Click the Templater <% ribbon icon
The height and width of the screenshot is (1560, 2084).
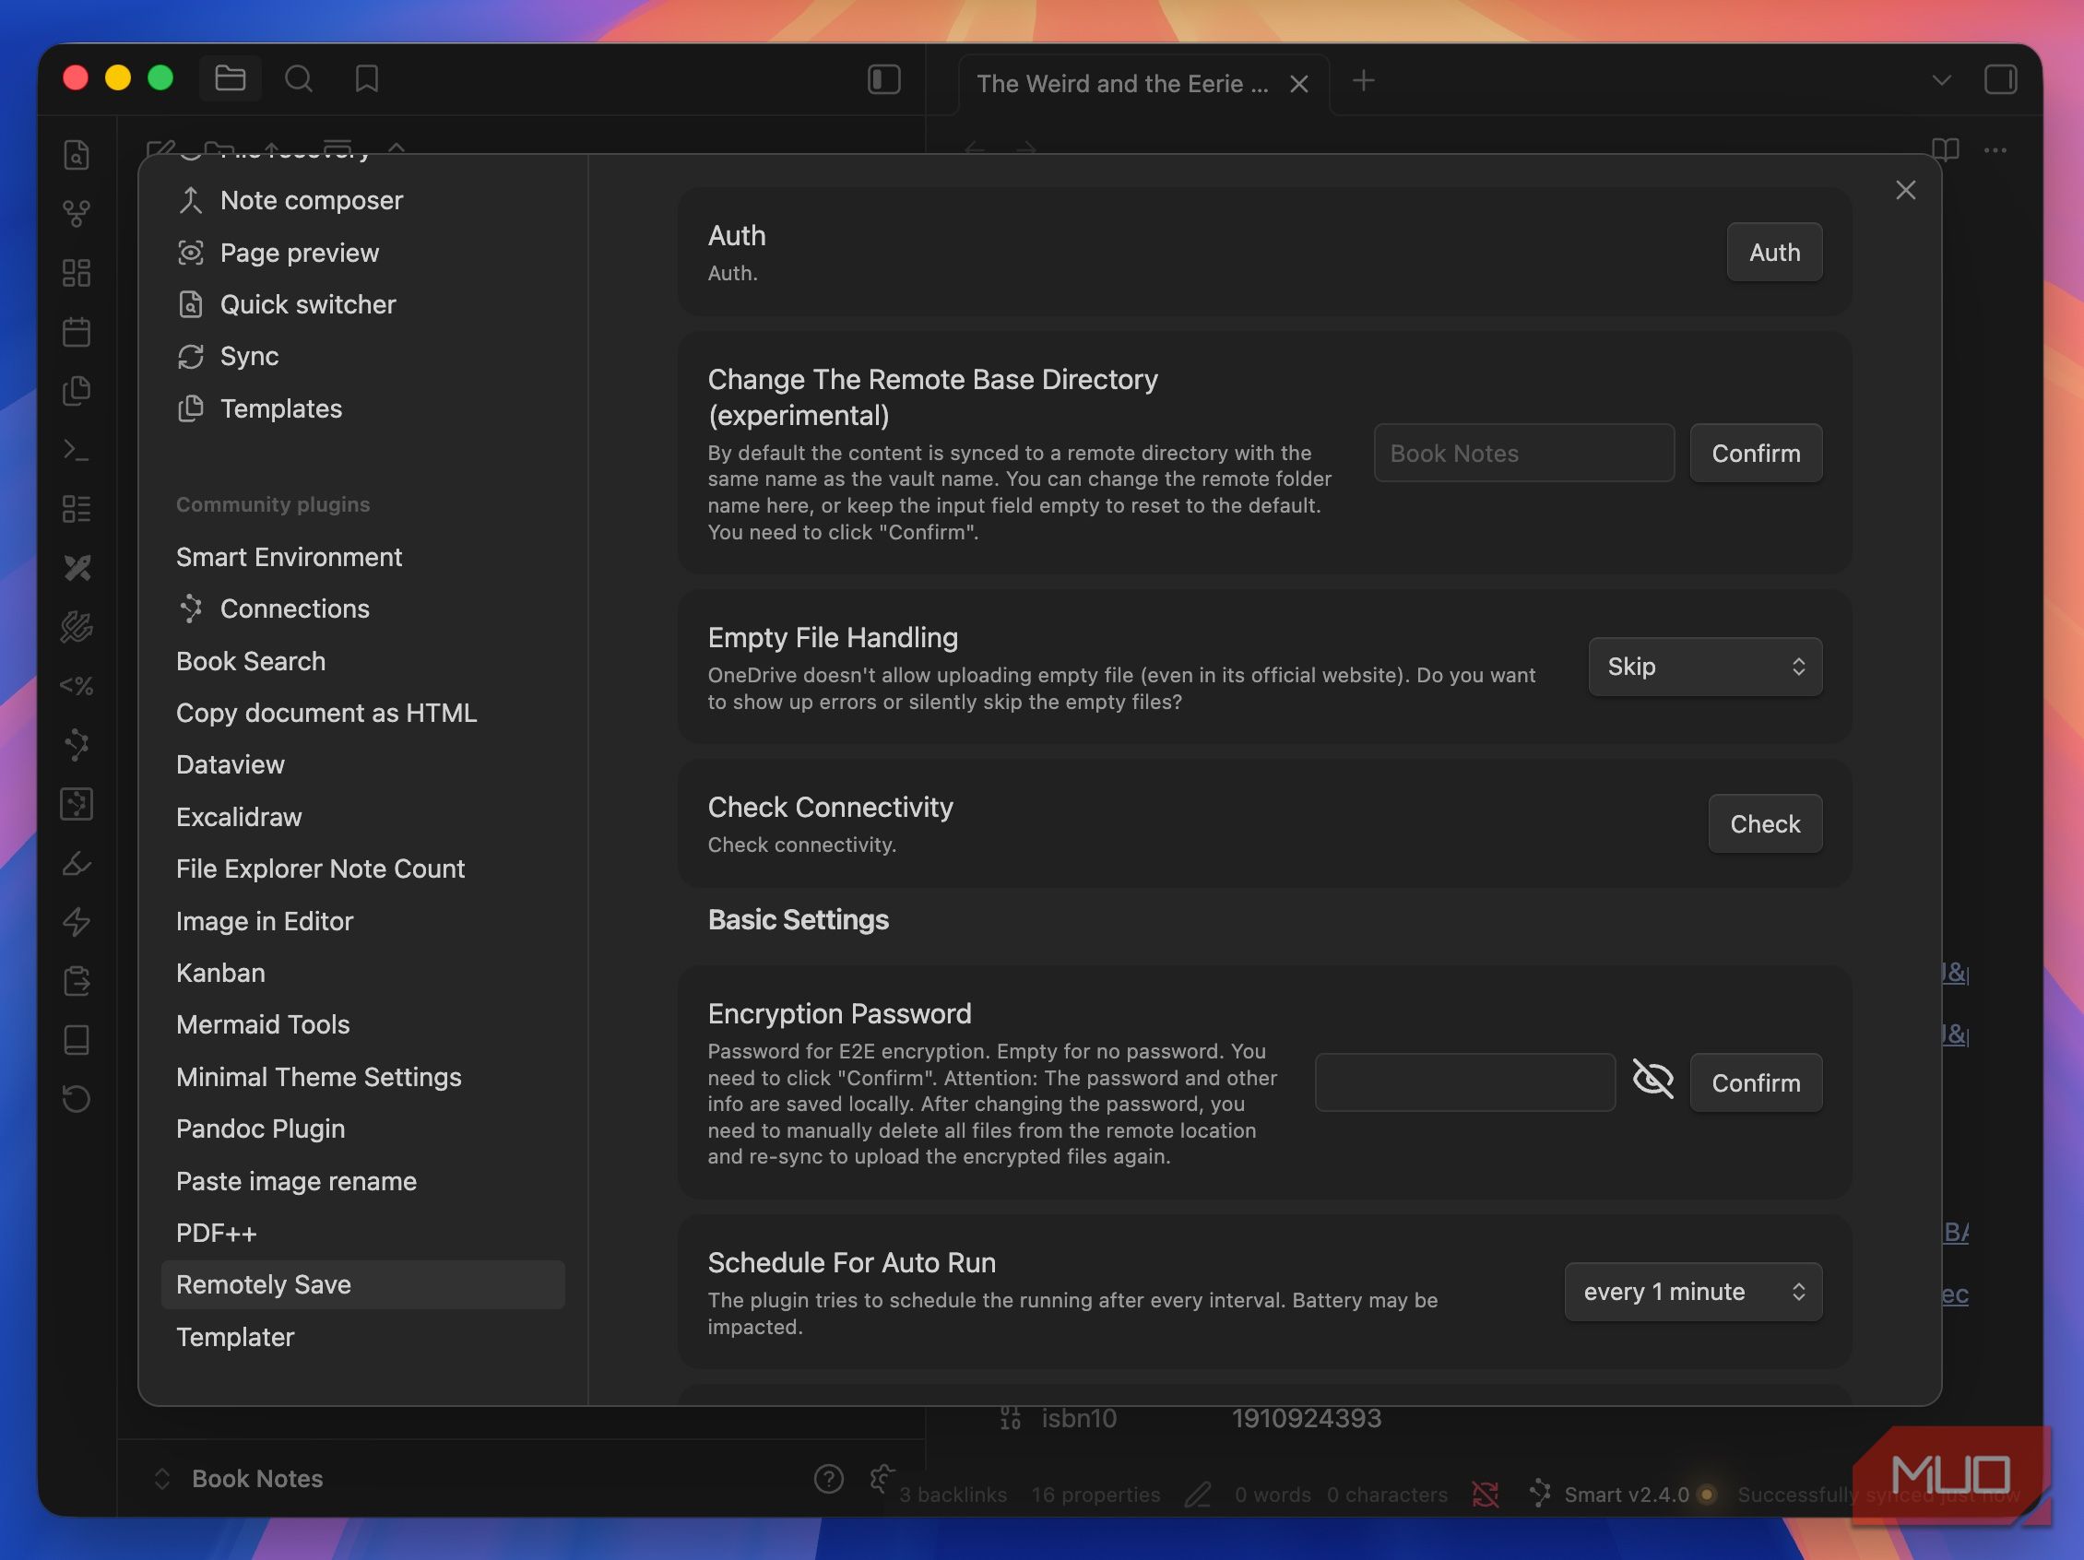tap(77, 686)
